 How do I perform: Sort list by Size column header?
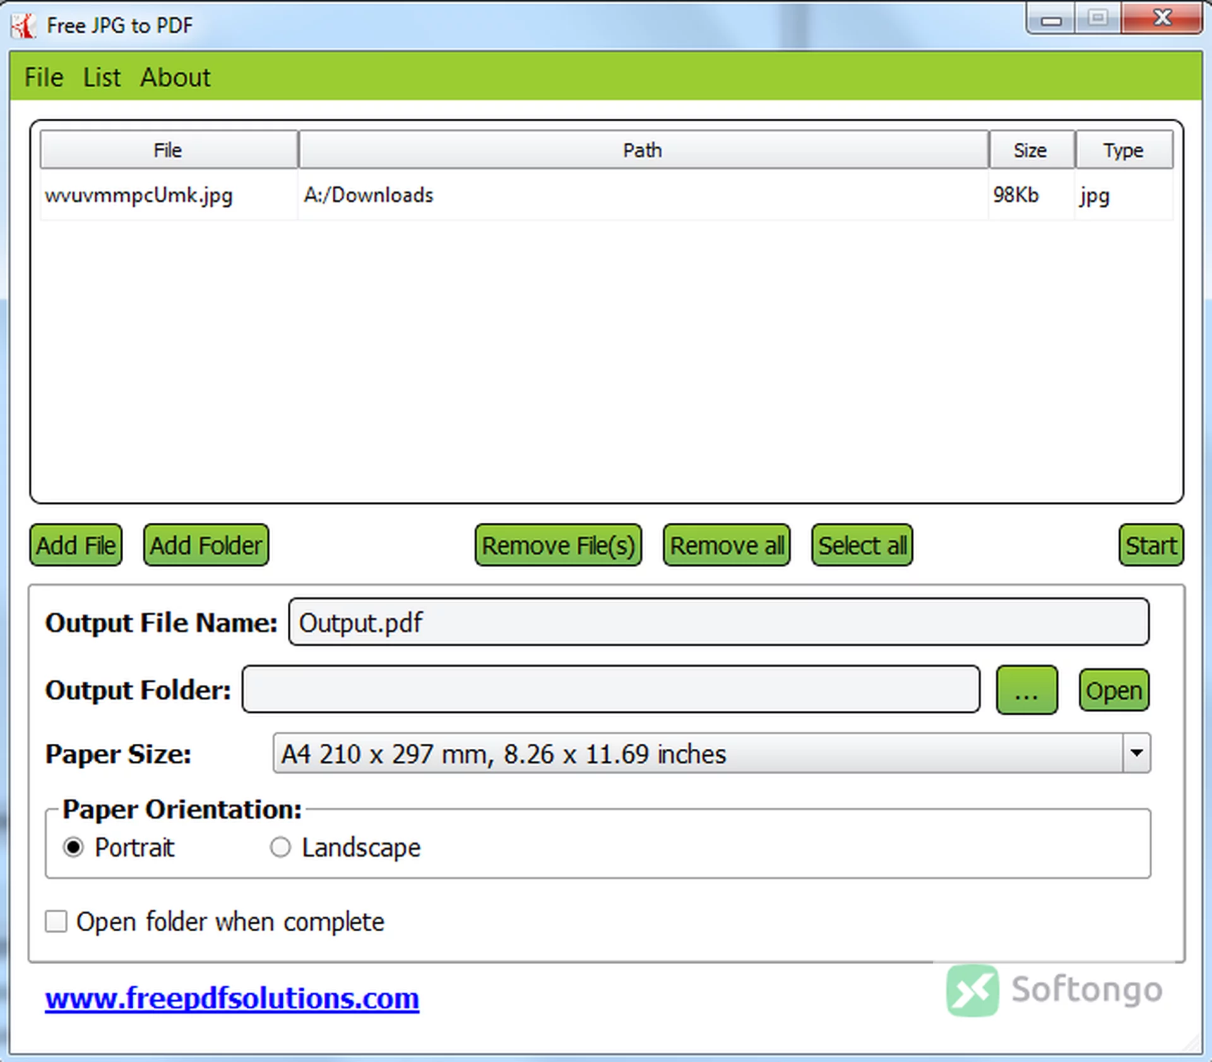pyautogui.click(x=1031, y=150)
